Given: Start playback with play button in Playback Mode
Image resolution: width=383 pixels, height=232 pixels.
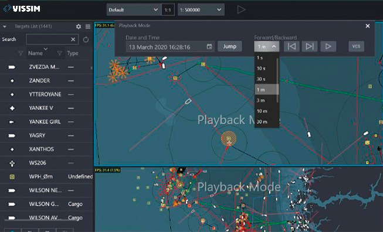Looking at the screenshot, I should pos(328,46).
